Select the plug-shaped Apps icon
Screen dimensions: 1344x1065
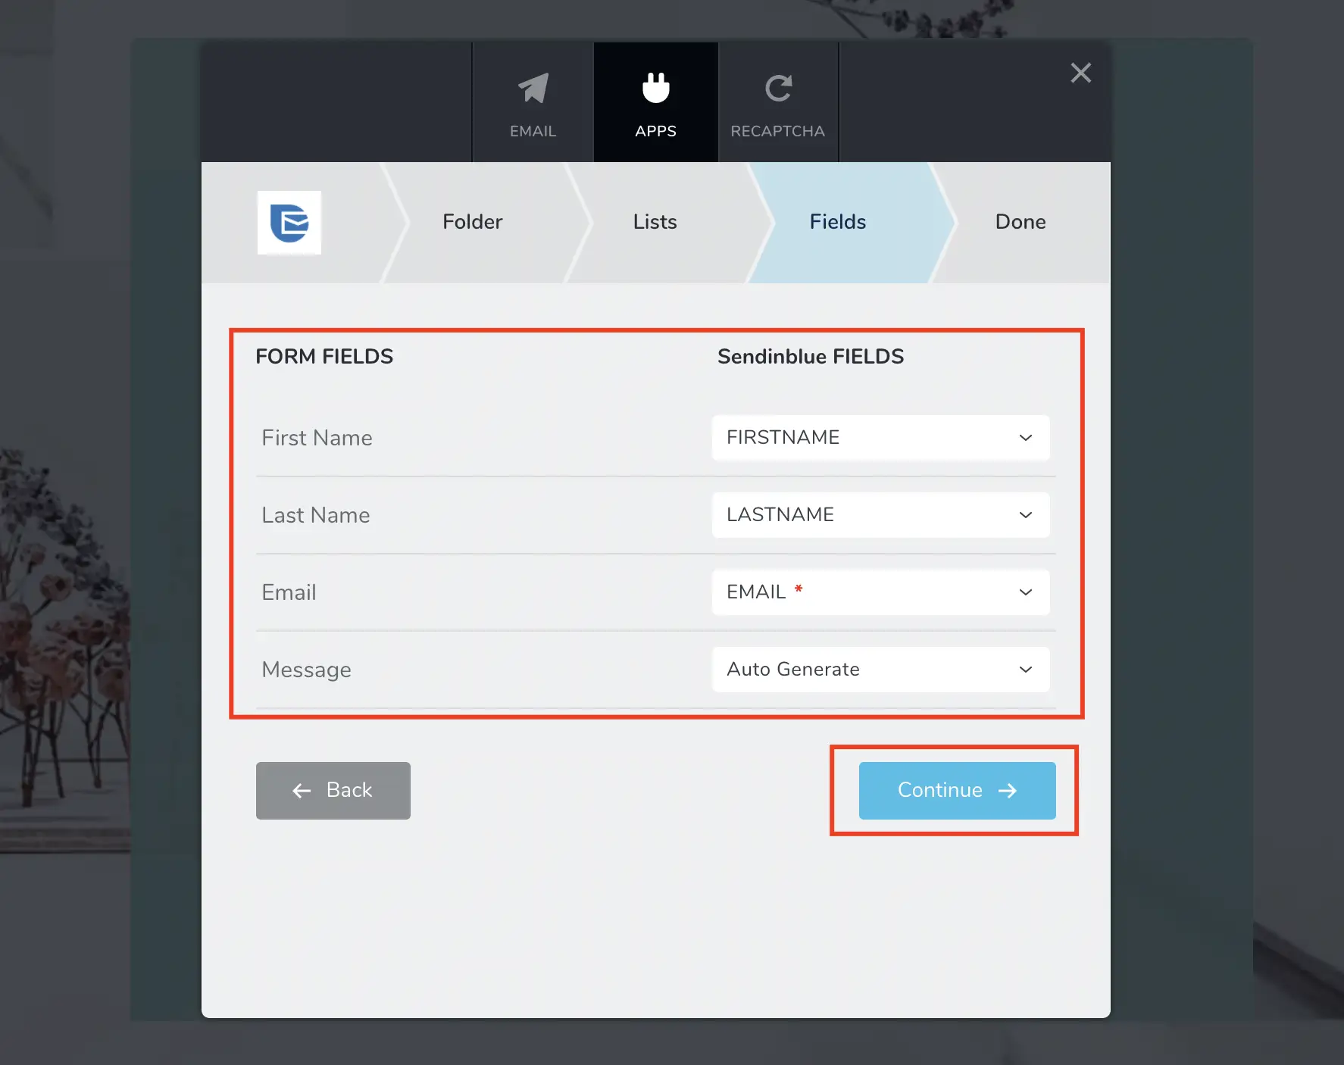pyautogui.click(x=655, y=89)
